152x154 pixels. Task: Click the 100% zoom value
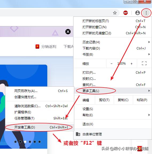click(122, 64)
